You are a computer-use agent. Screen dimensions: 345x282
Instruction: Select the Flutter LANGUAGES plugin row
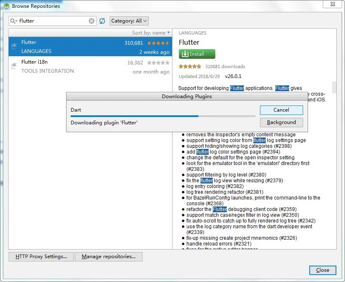(x=90, y=47)
